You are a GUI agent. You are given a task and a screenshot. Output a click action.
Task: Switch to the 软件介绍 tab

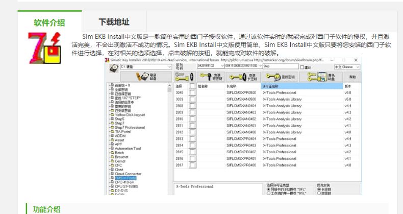coord(49,22)
